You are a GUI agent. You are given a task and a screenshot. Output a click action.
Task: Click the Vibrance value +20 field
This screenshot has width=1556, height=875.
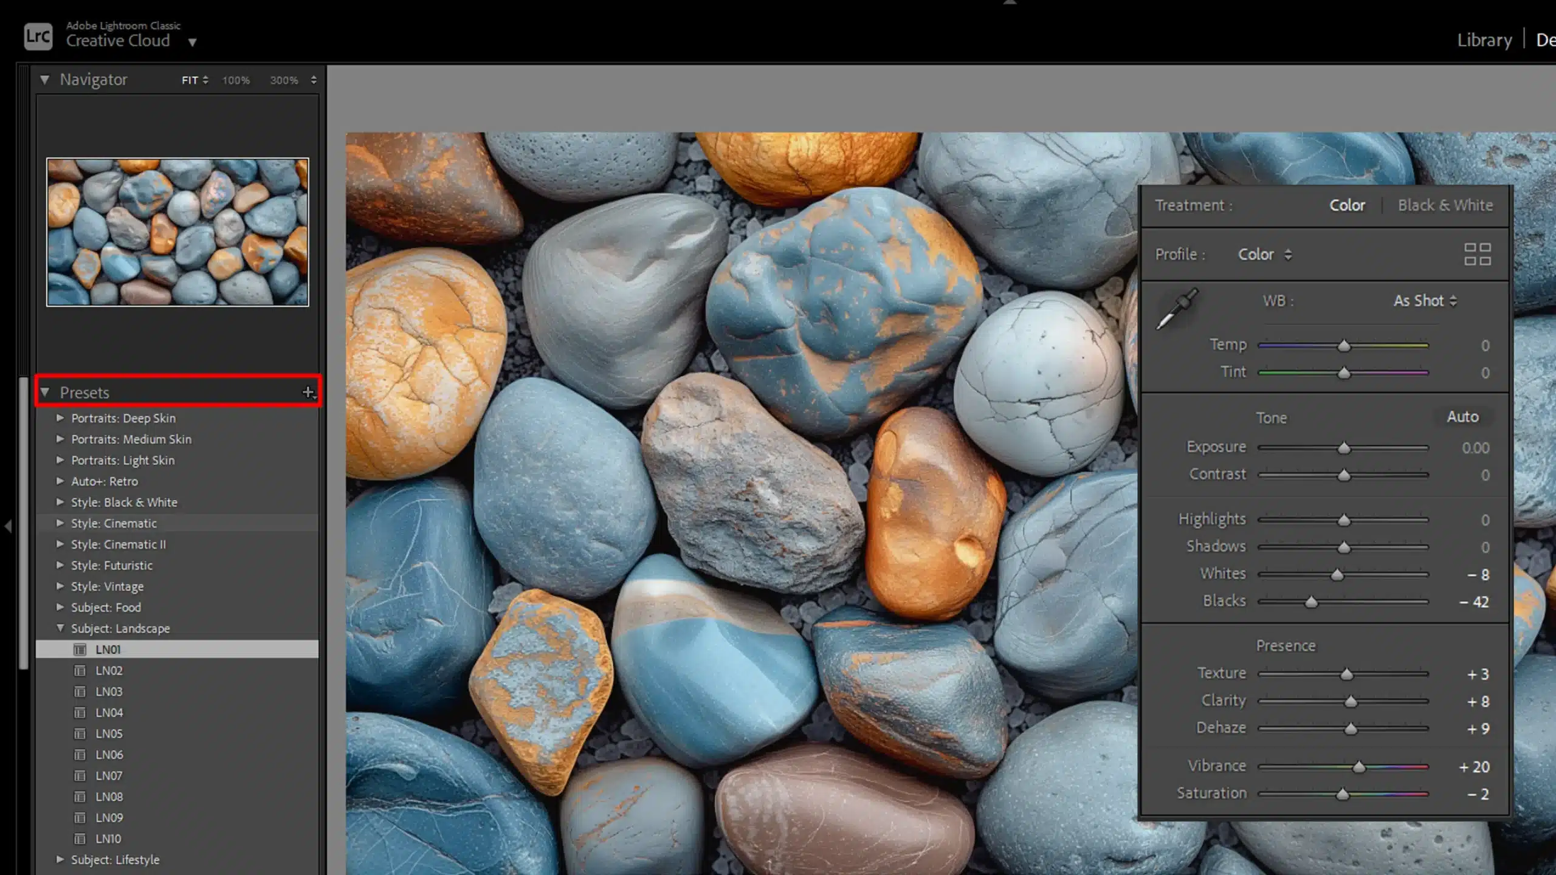pos(1474,767)
